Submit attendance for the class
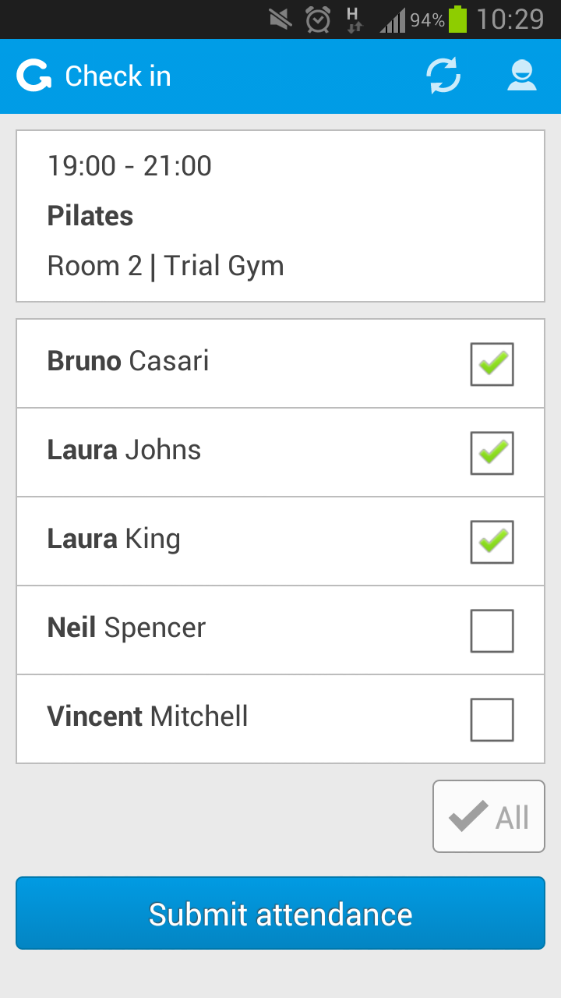Viewport: 561px width, 998px height. 280,913
